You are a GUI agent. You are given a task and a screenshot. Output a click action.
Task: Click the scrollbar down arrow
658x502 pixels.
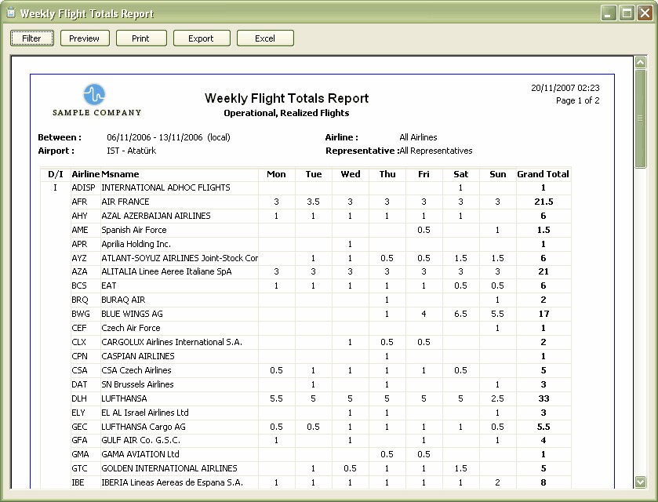click(641, 482)
